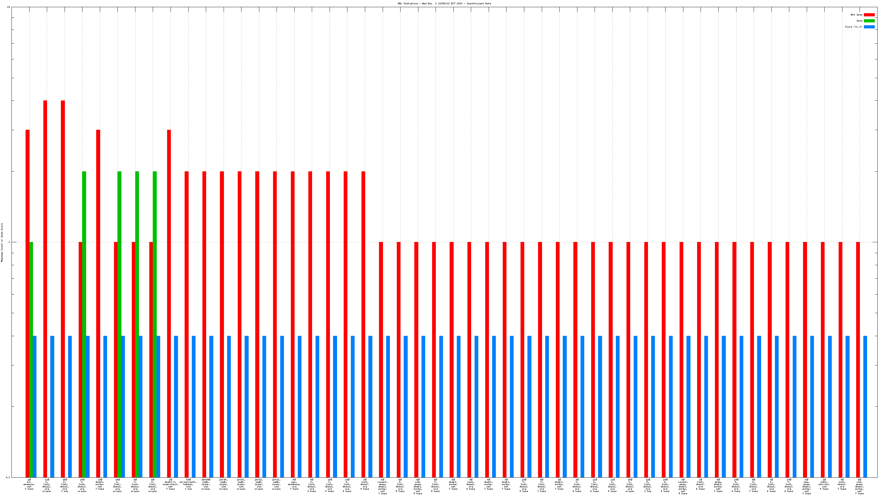Image resolution: width=882 pixels, height=496 pixels.
Task: Click the bl.spamcop.net x-axis label
Action: tap(29, 484)
